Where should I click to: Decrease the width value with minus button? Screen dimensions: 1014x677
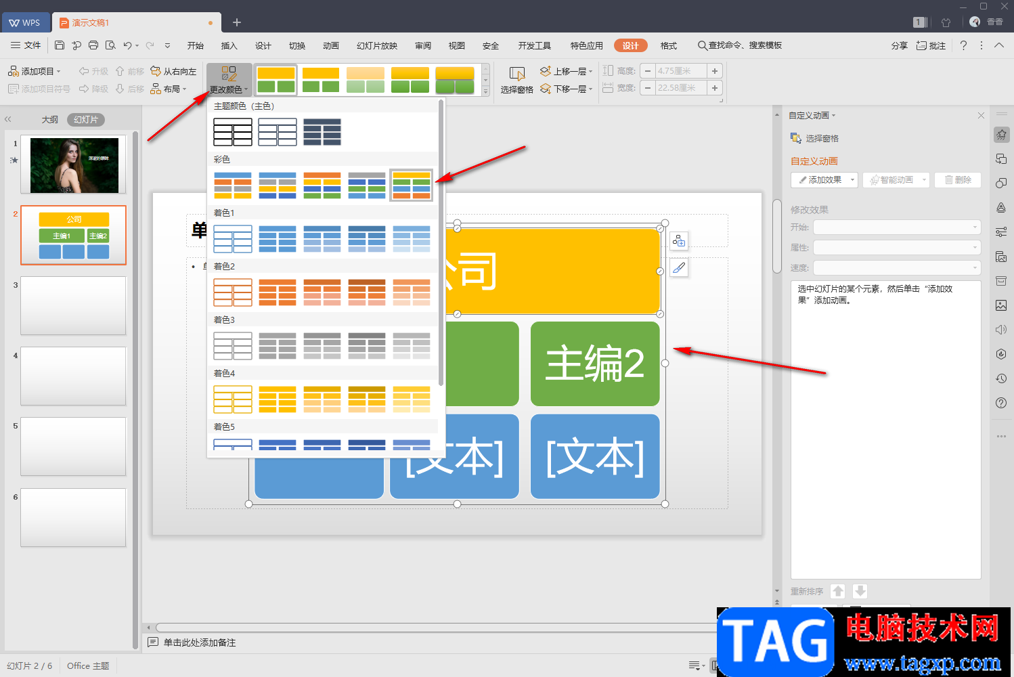648,88
